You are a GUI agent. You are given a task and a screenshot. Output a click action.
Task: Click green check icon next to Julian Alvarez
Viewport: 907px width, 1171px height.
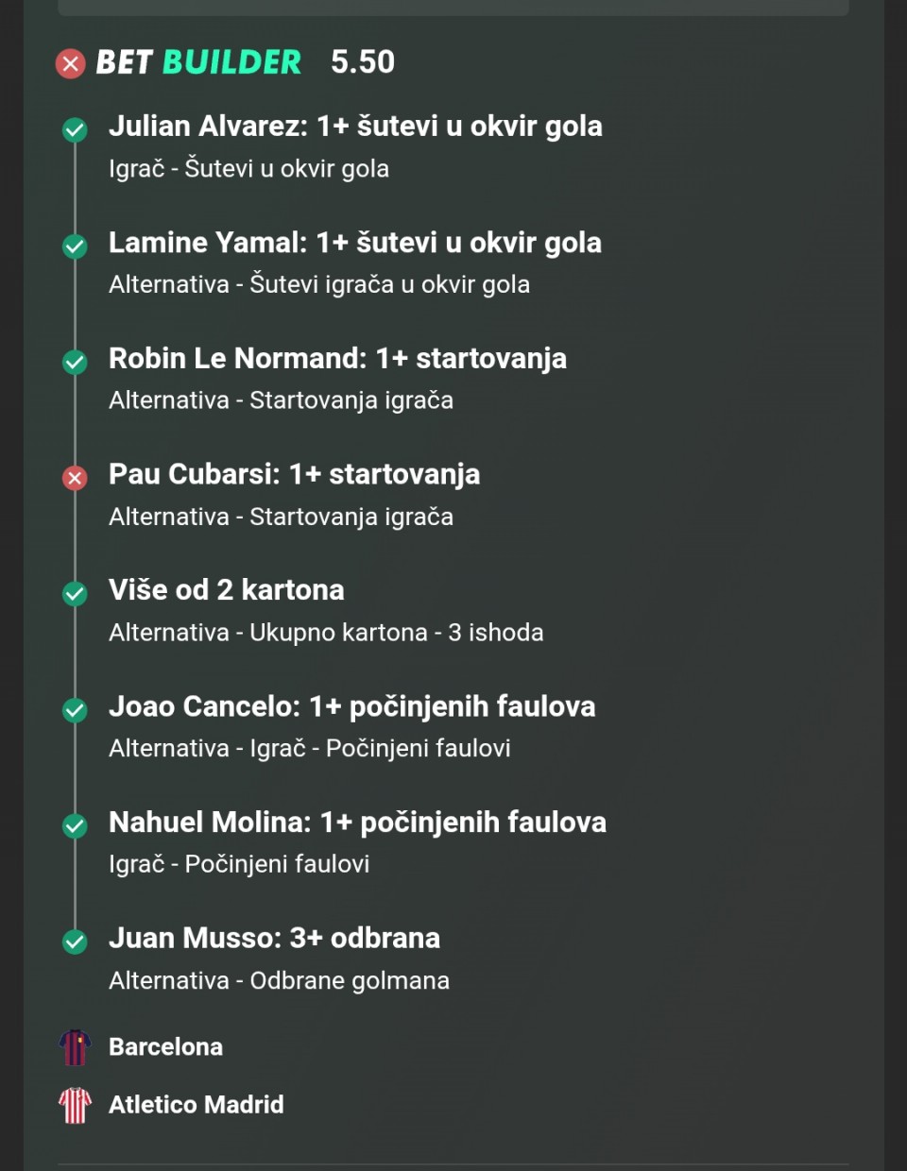coord(75,130)
